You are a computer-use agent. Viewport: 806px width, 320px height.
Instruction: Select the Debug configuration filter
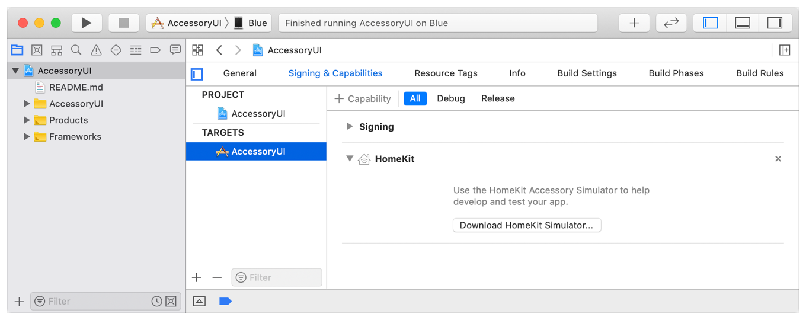coord(451,98)
